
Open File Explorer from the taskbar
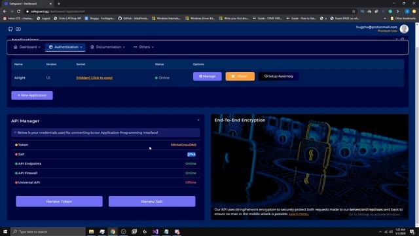click(x=92, y=231)
